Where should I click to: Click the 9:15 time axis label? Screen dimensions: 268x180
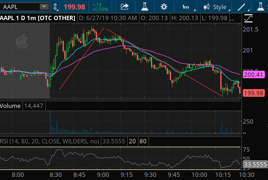click(127, 175)
